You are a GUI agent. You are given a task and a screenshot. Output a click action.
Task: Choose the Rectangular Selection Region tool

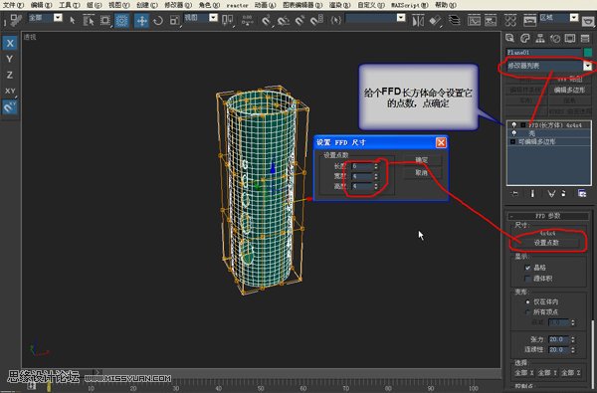click(105, 20)
